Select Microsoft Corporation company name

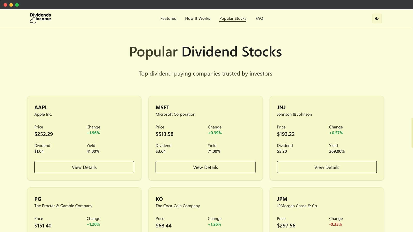(176, 114)
